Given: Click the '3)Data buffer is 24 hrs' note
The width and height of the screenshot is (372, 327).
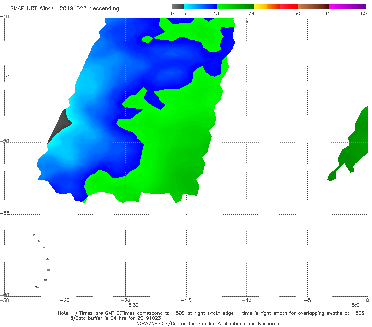Looking at the screenshot, I should point(116,318).
